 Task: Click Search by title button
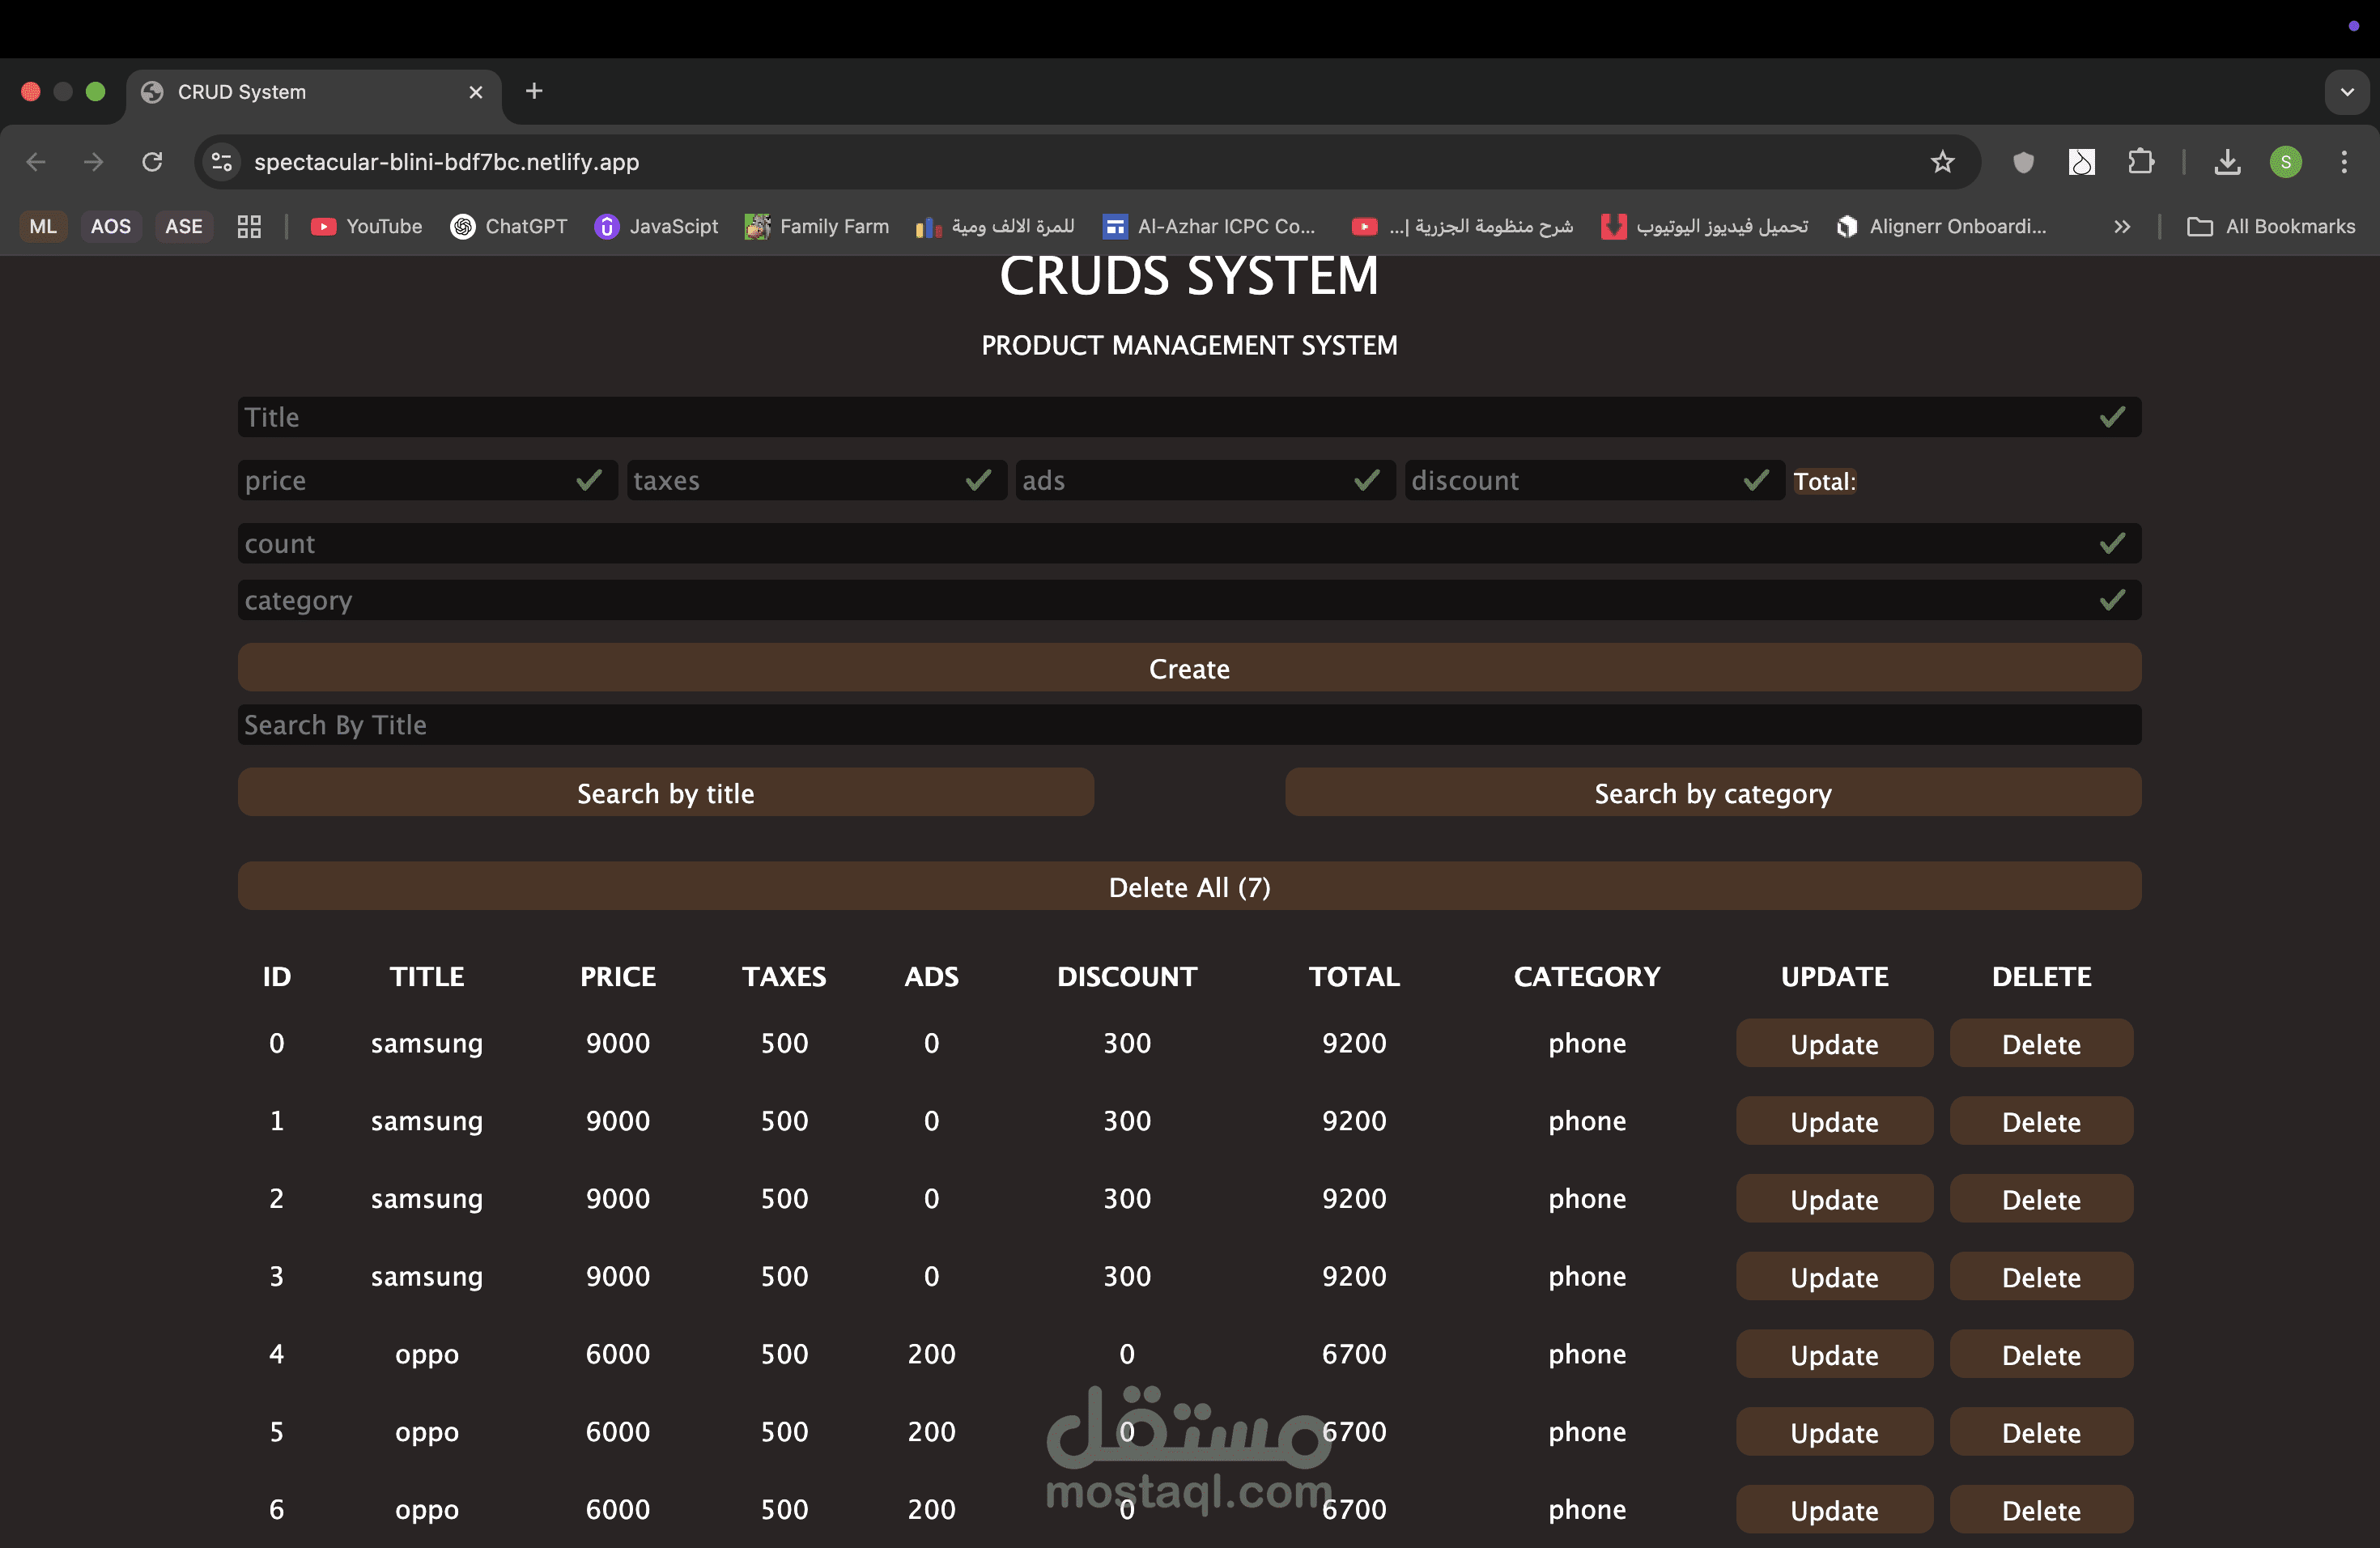tap(666, 793)
